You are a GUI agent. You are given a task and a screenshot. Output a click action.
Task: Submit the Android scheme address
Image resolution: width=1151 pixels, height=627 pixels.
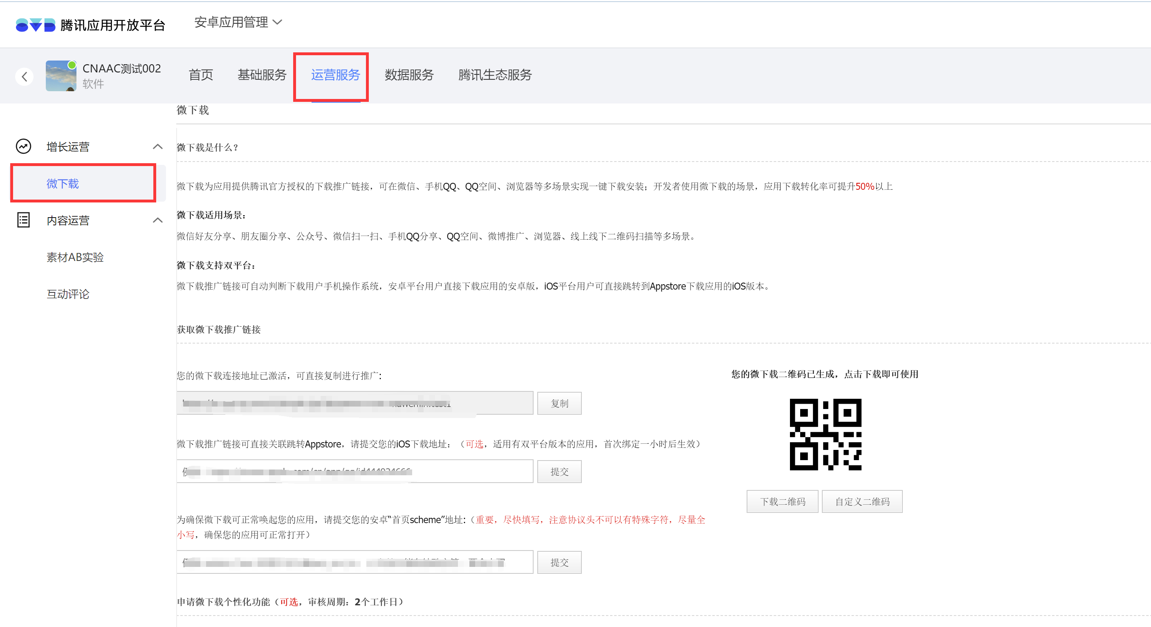(x=559, y=562)
